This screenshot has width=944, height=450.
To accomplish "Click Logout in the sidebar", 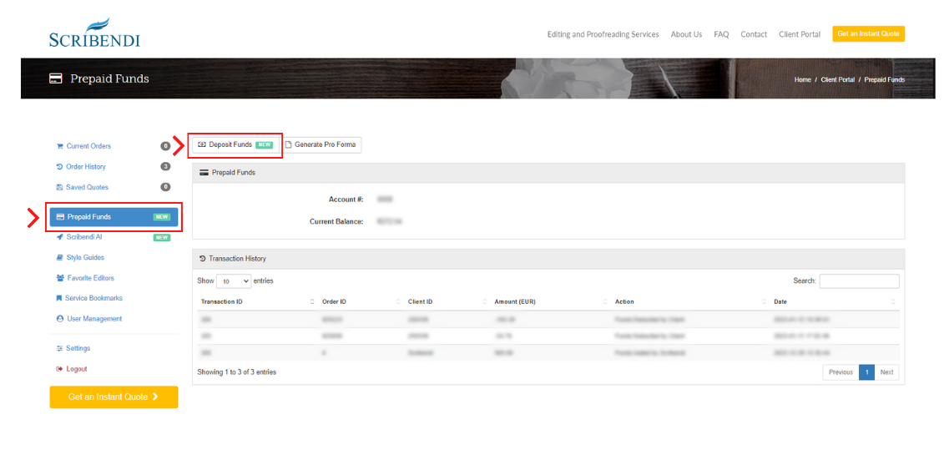I will (x=77, y=369).
